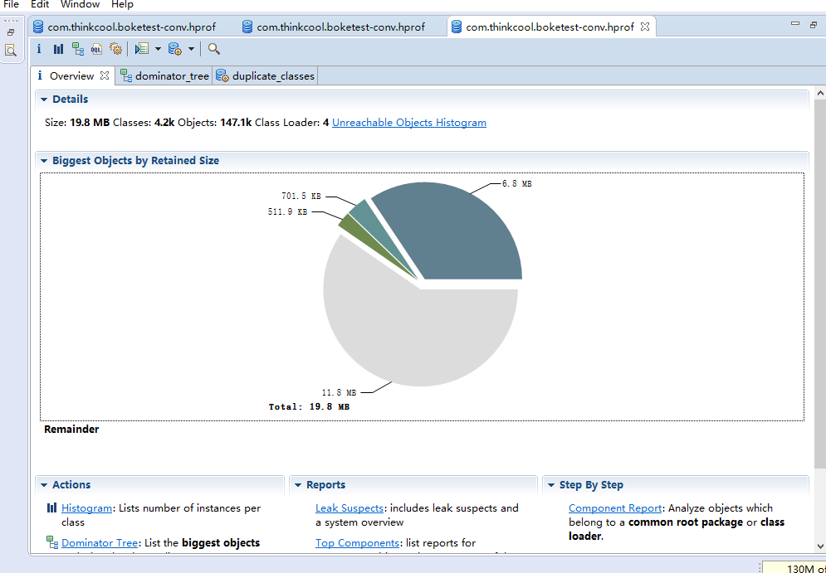The image size is (826, 573).
Task: Click the 130M heap status indicator
Action: [795, 568]
